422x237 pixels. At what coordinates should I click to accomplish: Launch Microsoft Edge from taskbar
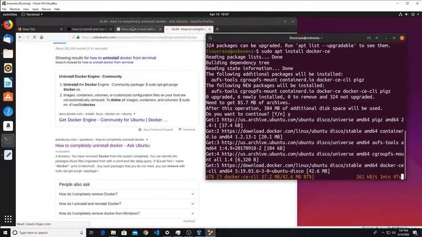click(103, 232)
